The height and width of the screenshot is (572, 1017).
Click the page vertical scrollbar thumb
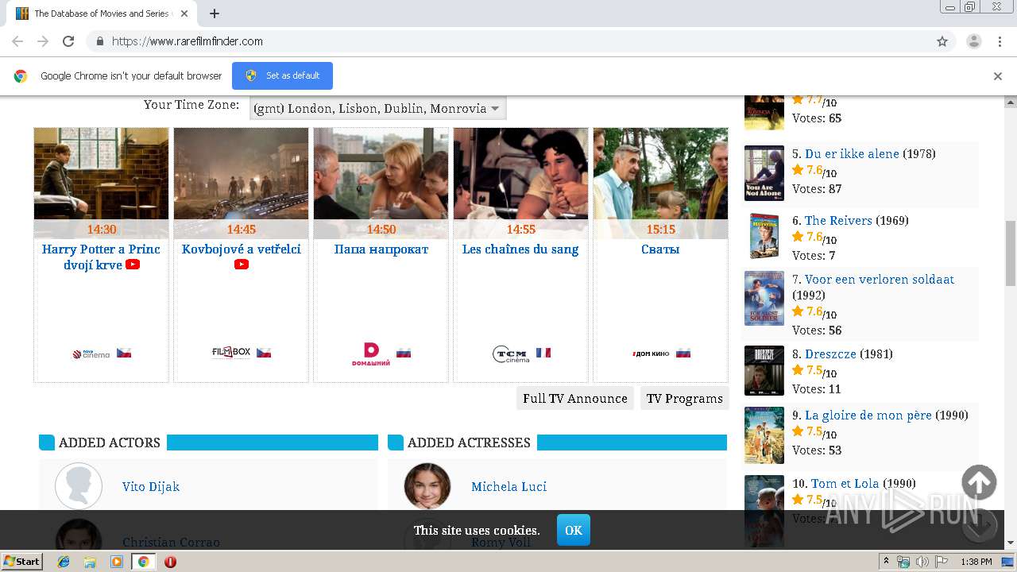1011,253
